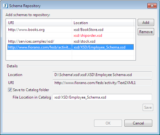Close the Schema Repository dialog
Viewport: 160px width, 135px height.
pos(152,6)
